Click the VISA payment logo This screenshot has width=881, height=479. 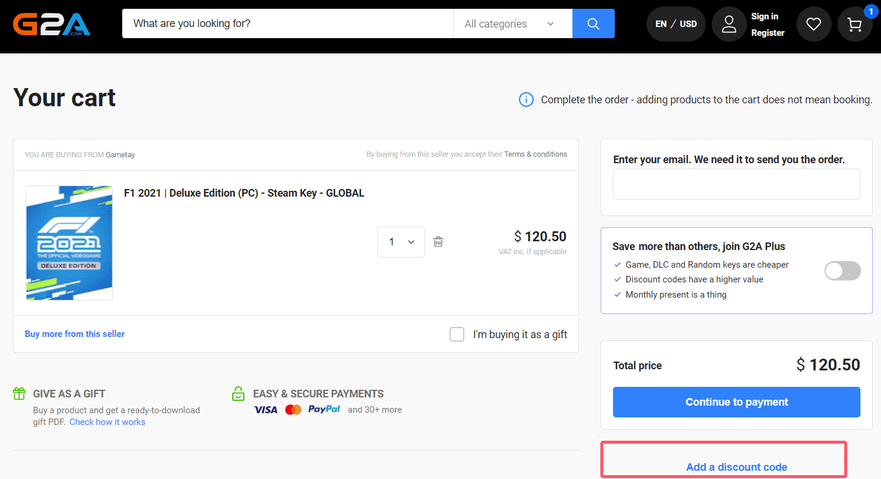click(x=266, y=410)
